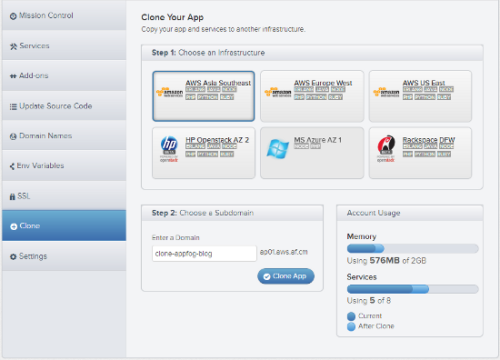Open the SSL section
Viewport: 500px width, 360px height.
(x=65, y=195)
